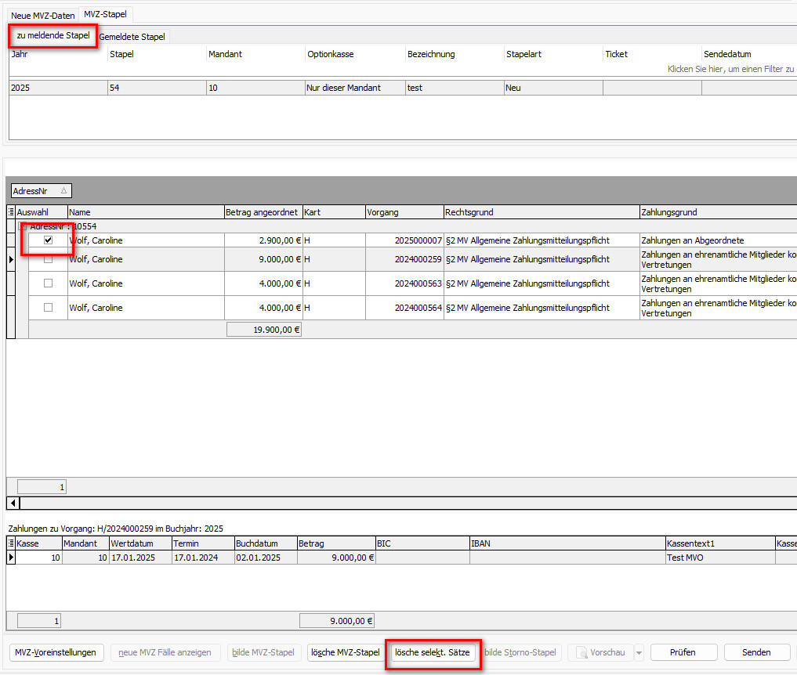Collapse the AdressNr 10554 group
The height and width of the screenshot is (675, 797).
[x=23, y=226]
